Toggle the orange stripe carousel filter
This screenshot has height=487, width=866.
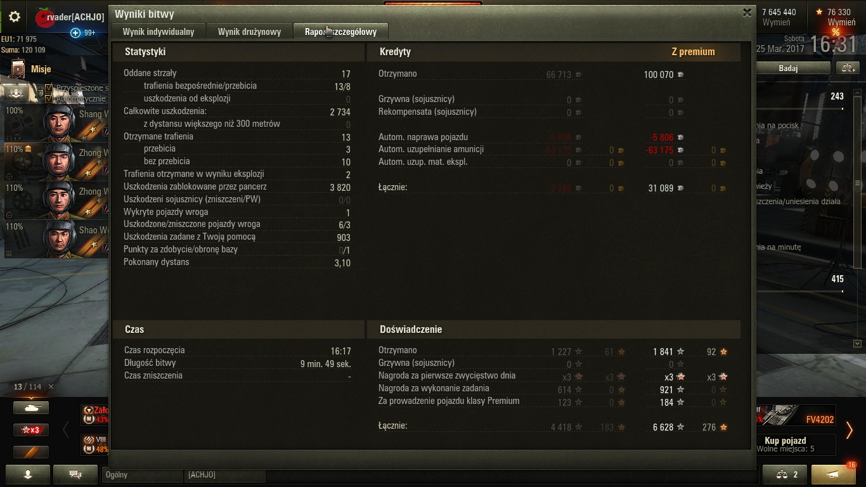pyautogui.click(x=31, y=451)
